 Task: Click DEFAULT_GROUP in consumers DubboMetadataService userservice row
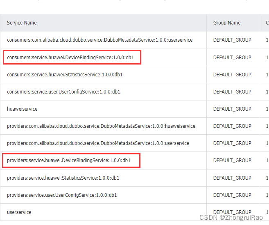coord(232,40)
